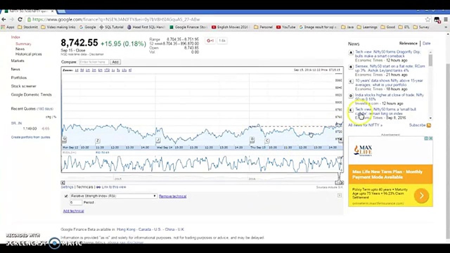This screenshot has width=450, height=253.
Task: Click the Remove technical link
Action: 173,196
